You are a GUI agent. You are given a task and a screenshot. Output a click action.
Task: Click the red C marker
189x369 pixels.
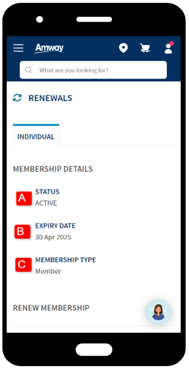click(x=23, y=265)
